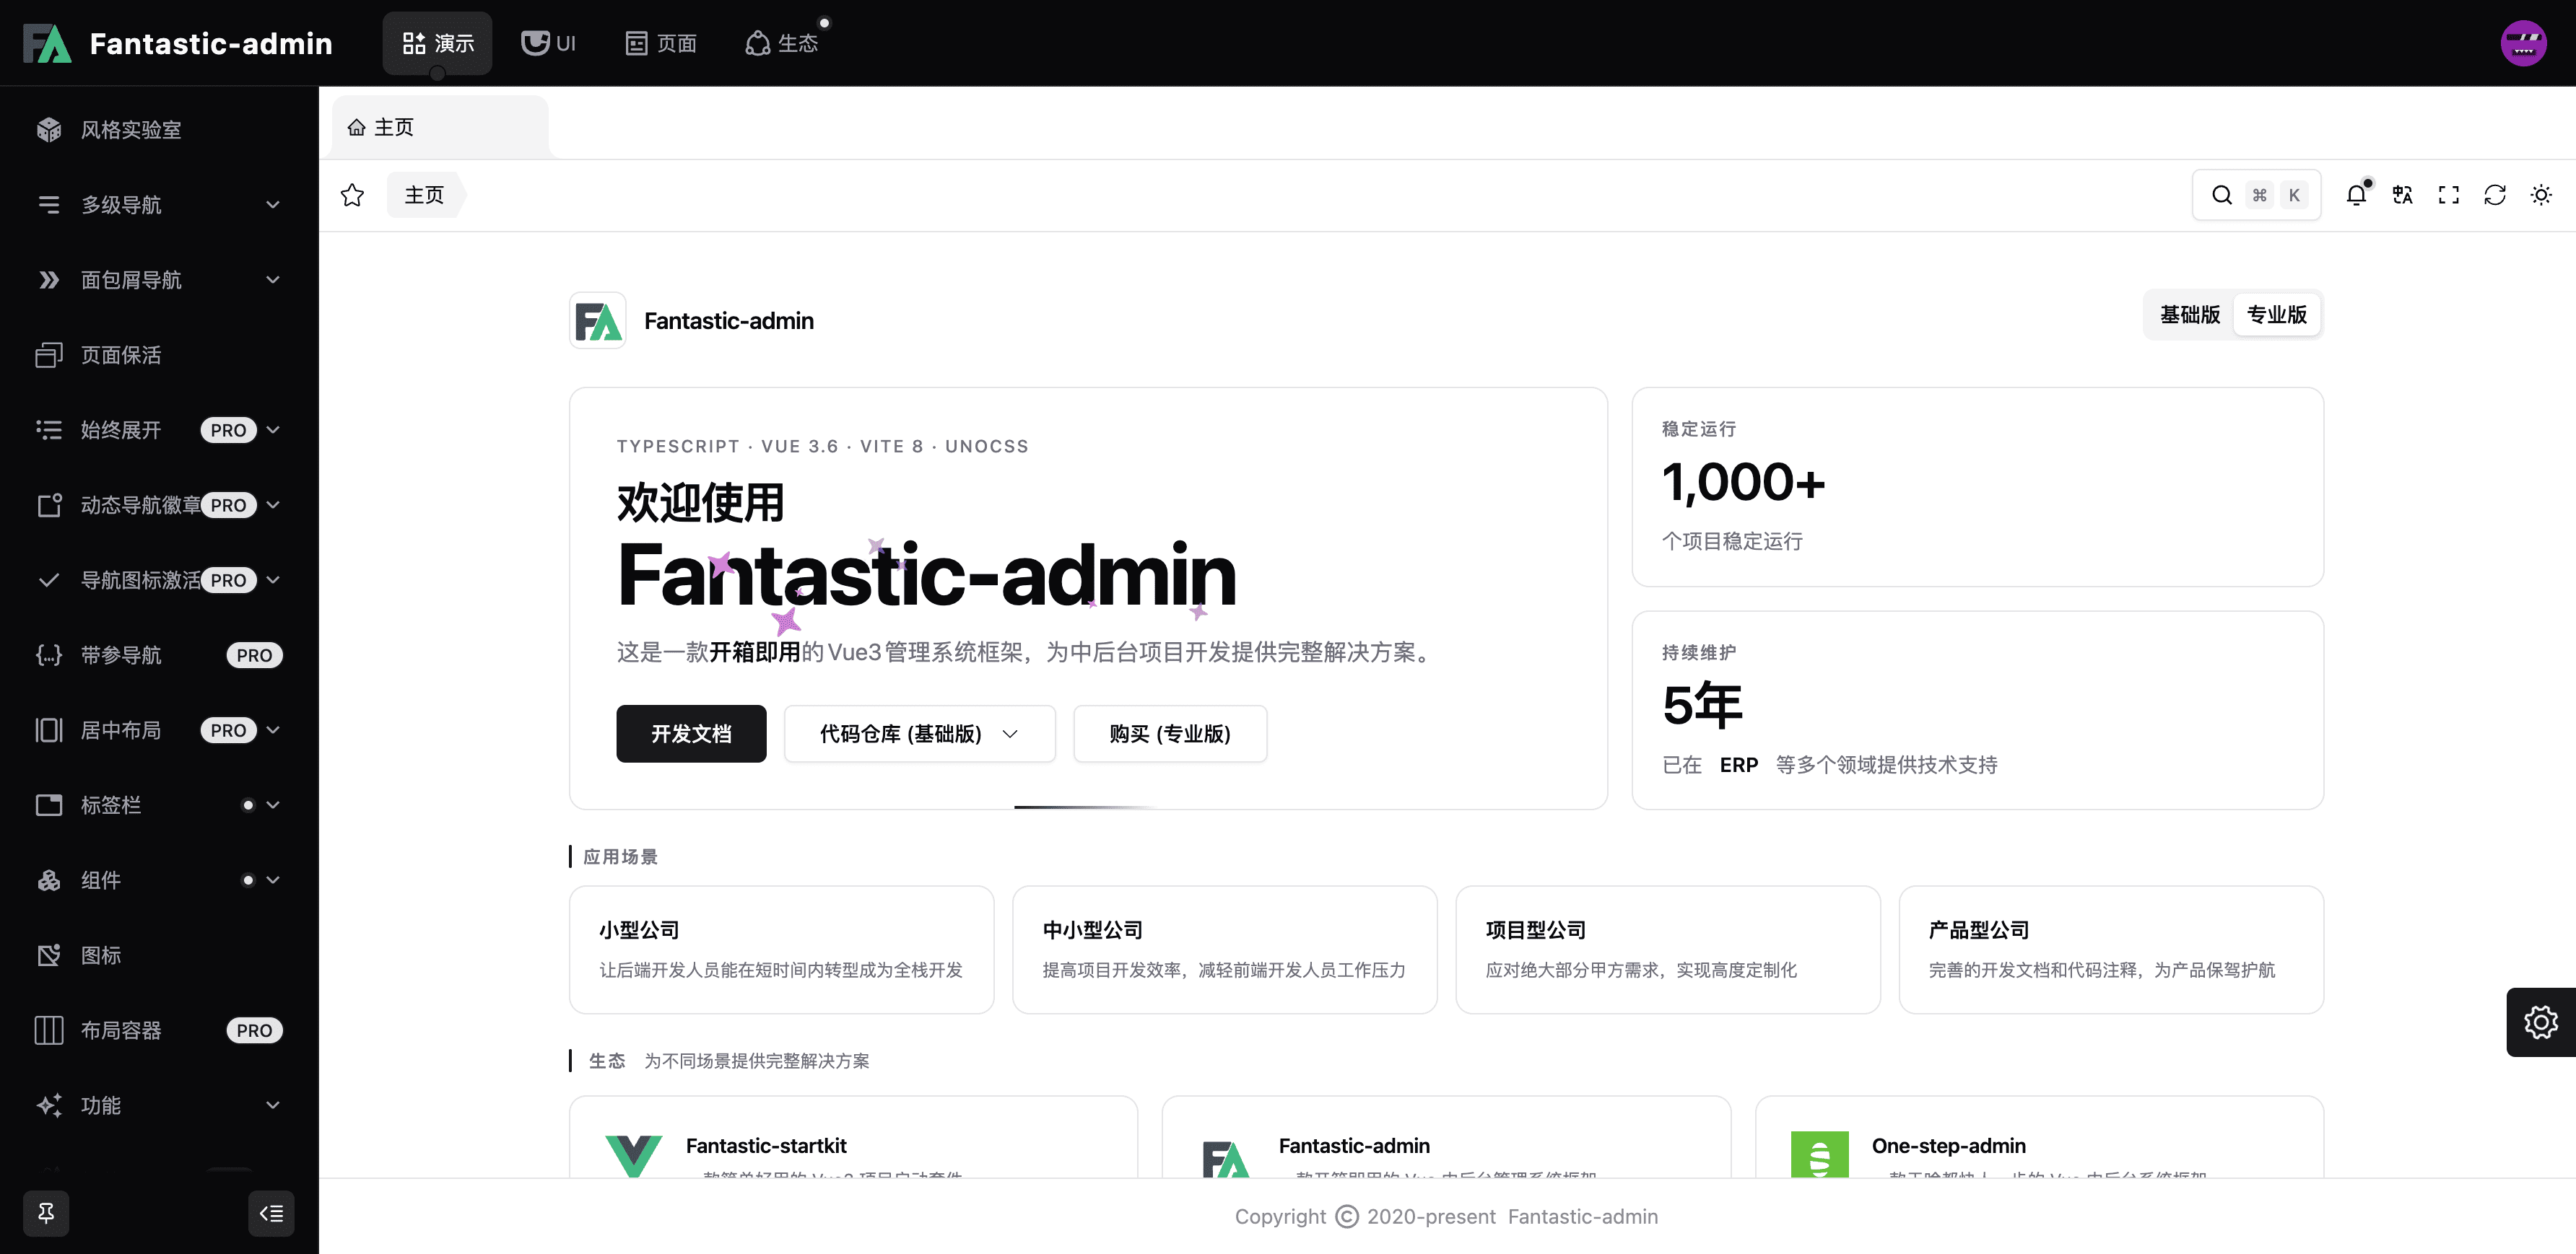Open the search box with ⌘K

pyautogui.click(x=2256, y=195)
